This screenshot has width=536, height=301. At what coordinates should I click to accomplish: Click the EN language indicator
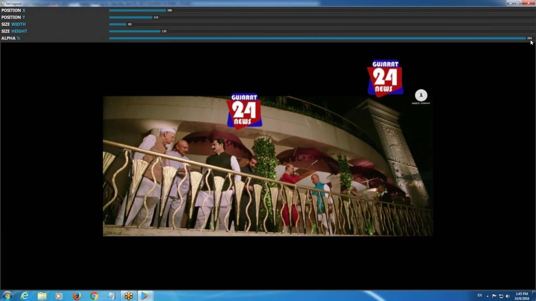point(479,296)
